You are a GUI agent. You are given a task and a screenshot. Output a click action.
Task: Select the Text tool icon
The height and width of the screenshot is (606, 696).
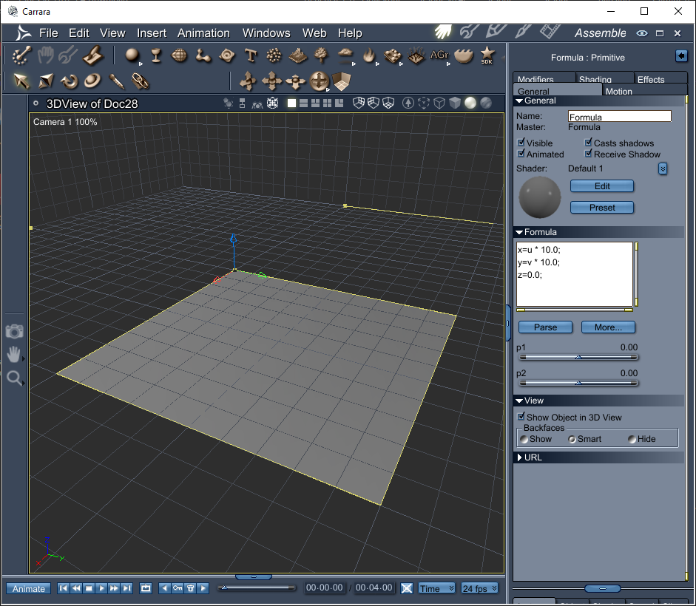pos(251,55)
